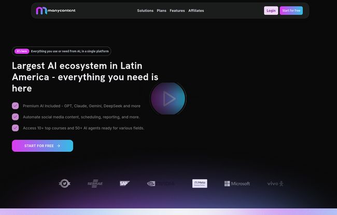Click the checkmark beside Automate social media content
Image resolution: width=337 pixels, height=215 pixels.
click(x=16, y=117)
